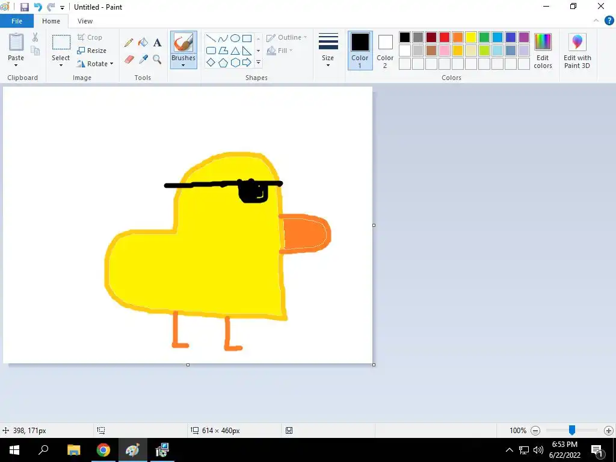Open Google Chrome from taskbar
The height and width of the screenshot is (462, 616).
tap(103, 450)
